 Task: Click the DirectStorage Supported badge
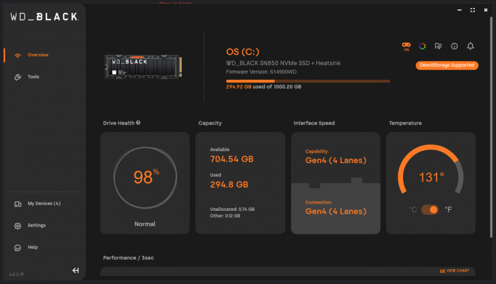coord(446,65)
